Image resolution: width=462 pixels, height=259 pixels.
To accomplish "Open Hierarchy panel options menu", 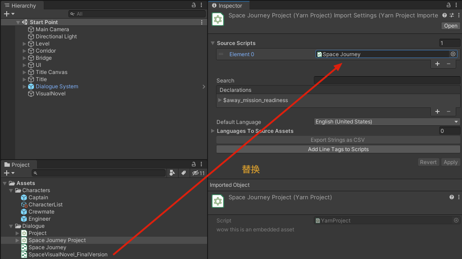I will tap(201, 5).
